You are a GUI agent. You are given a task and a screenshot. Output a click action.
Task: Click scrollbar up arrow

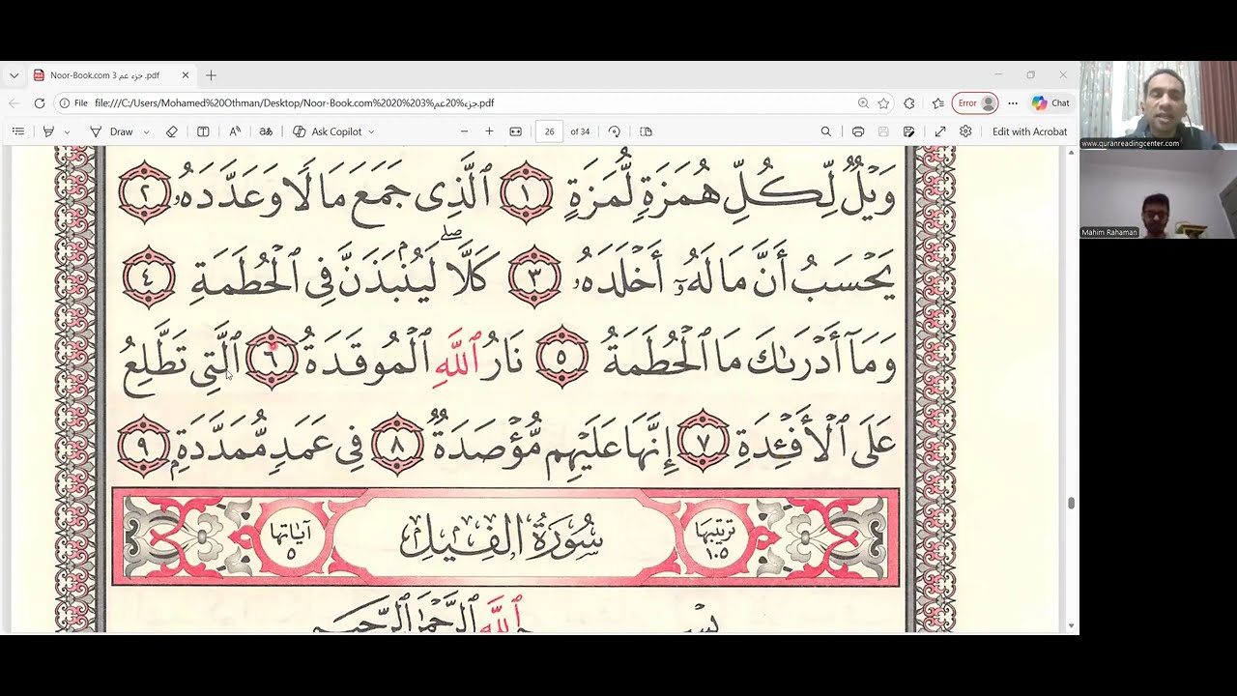(x=1071, y=154)
